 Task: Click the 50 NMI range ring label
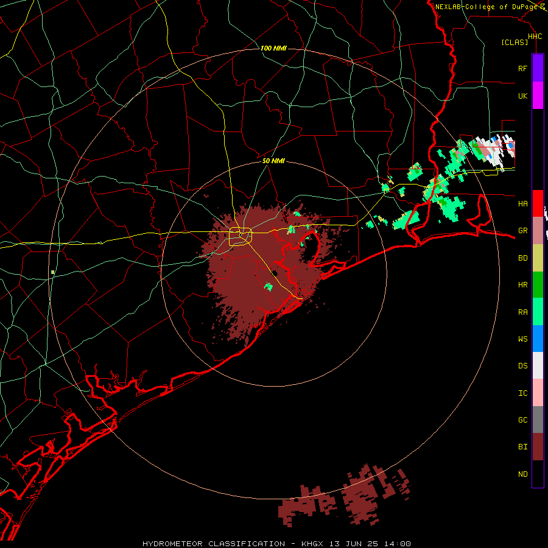tap(273, 161)
